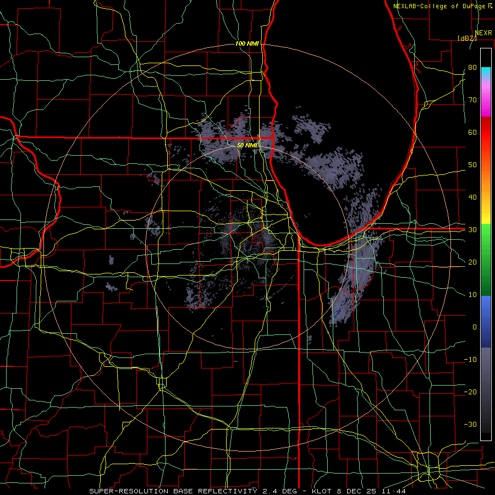Click the "NEXR" label above the scale
The image size is (495, 495).
483,32
